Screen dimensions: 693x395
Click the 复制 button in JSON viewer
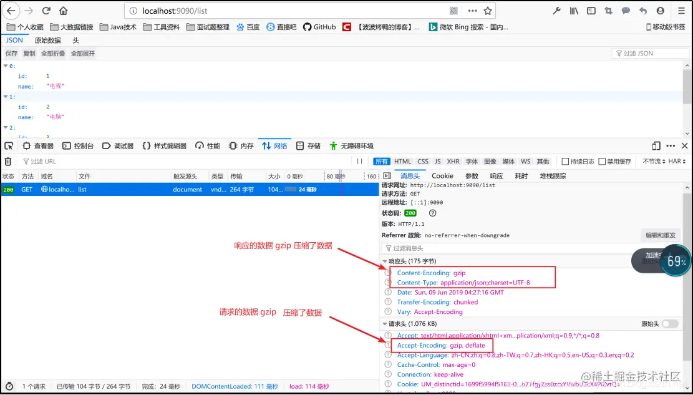(29, 54)
